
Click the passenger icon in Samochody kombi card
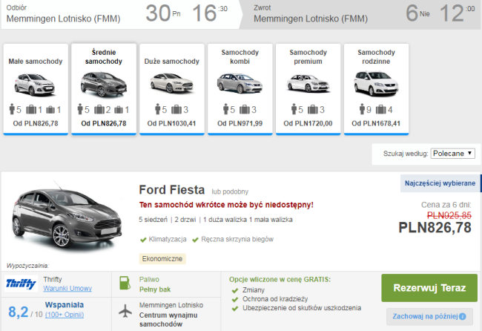[x=226, y=109]
